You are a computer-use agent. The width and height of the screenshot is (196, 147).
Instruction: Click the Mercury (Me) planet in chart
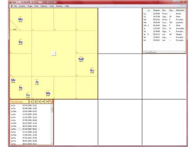[x=13, y=80]
